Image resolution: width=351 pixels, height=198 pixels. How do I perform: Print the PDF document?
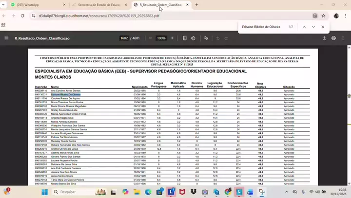pos(333,38)
